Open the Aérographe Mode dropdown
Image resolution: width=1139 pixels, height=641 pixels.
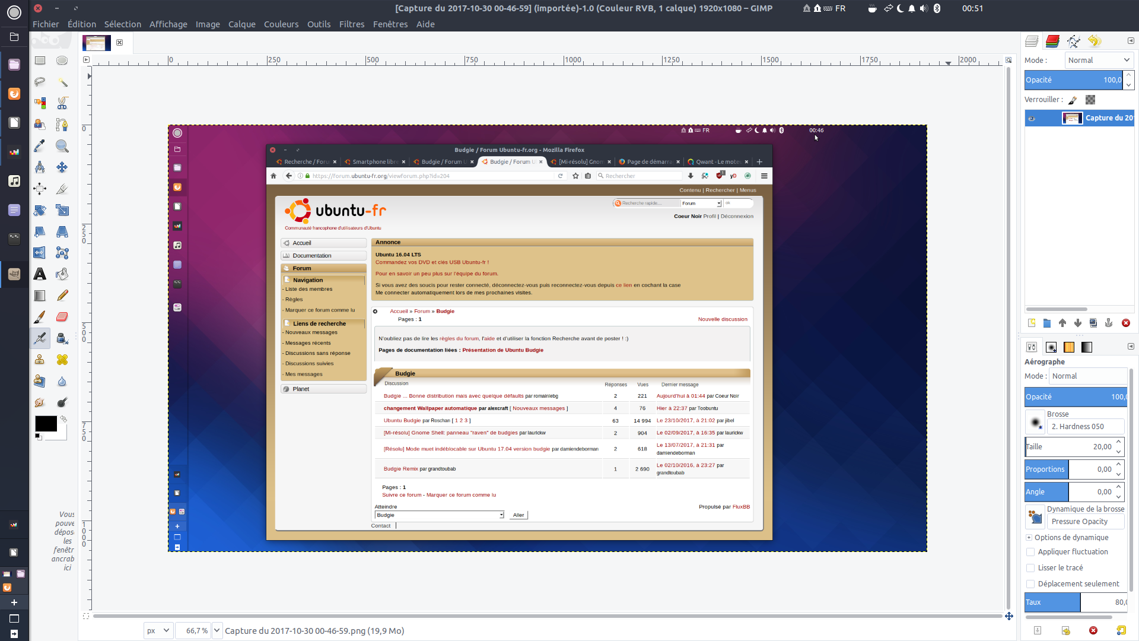coord(1088,376)
